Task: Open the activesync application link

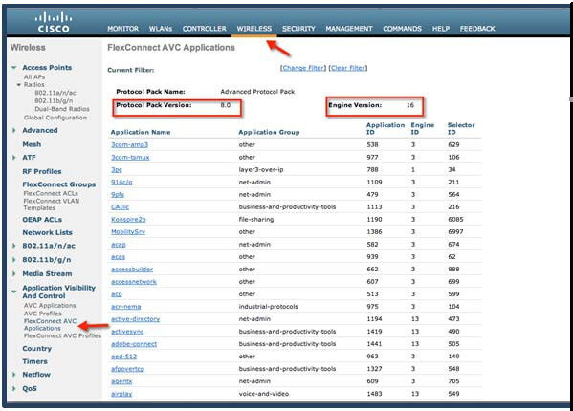Action: (x=127, y=332)
